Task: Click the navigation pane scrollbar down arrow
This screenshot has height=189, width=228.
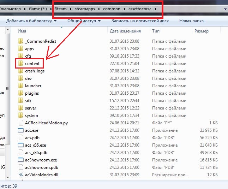Action: [x=8, y=177]
